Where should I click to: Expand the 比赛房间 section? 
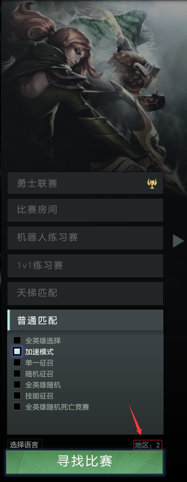coord(85,210)
